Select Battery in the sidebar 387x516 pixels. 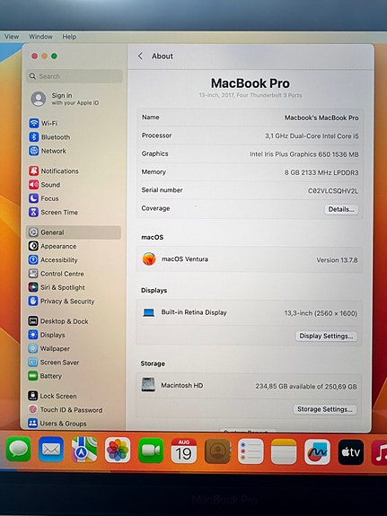[x=45, y=375]
